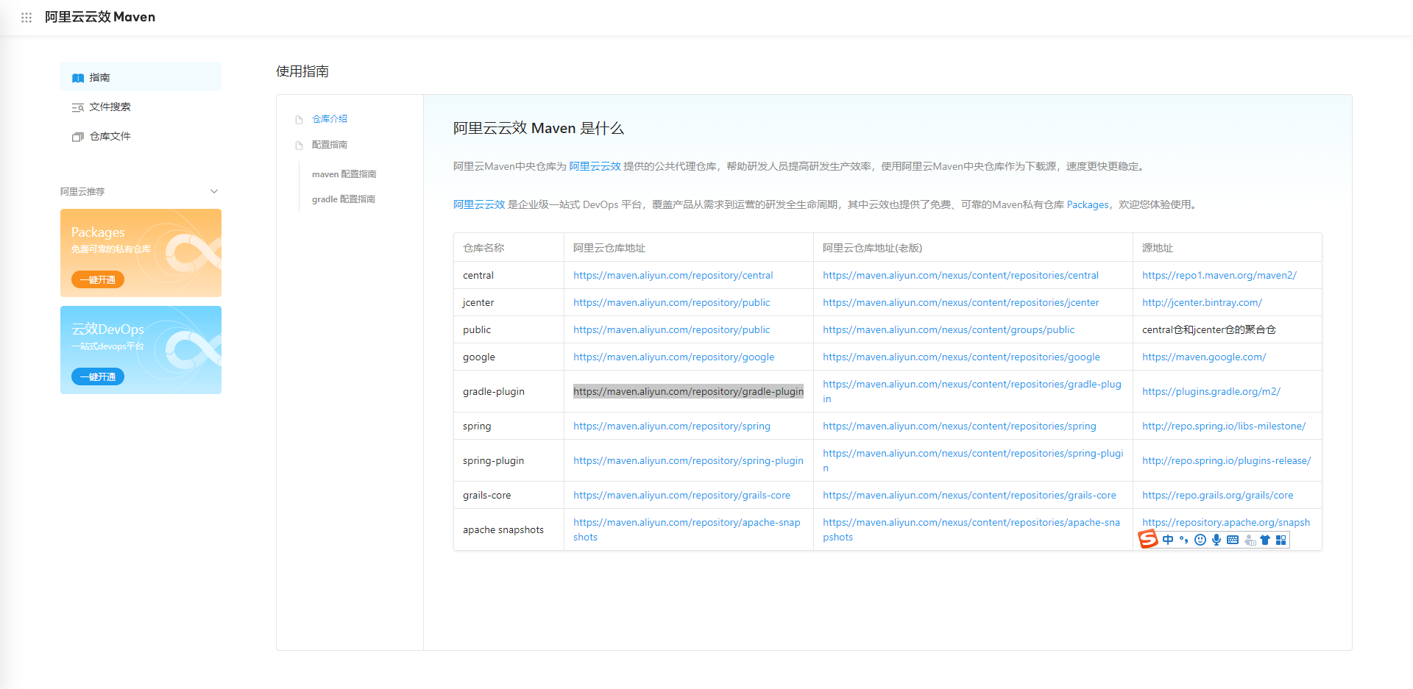Open the emoji smiley icon in IME bar

[x=1200, y=540]
